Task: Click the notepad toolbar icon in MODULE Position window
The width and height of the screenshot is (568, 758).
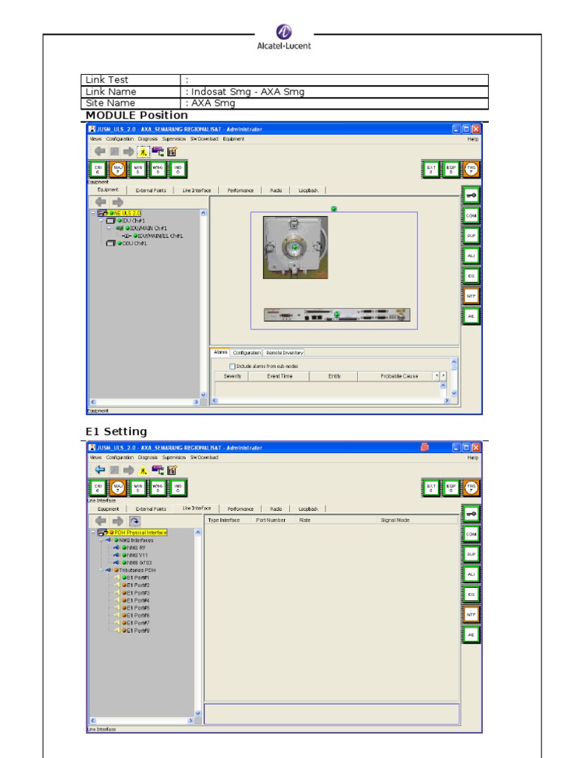Action: click(172, 151)
